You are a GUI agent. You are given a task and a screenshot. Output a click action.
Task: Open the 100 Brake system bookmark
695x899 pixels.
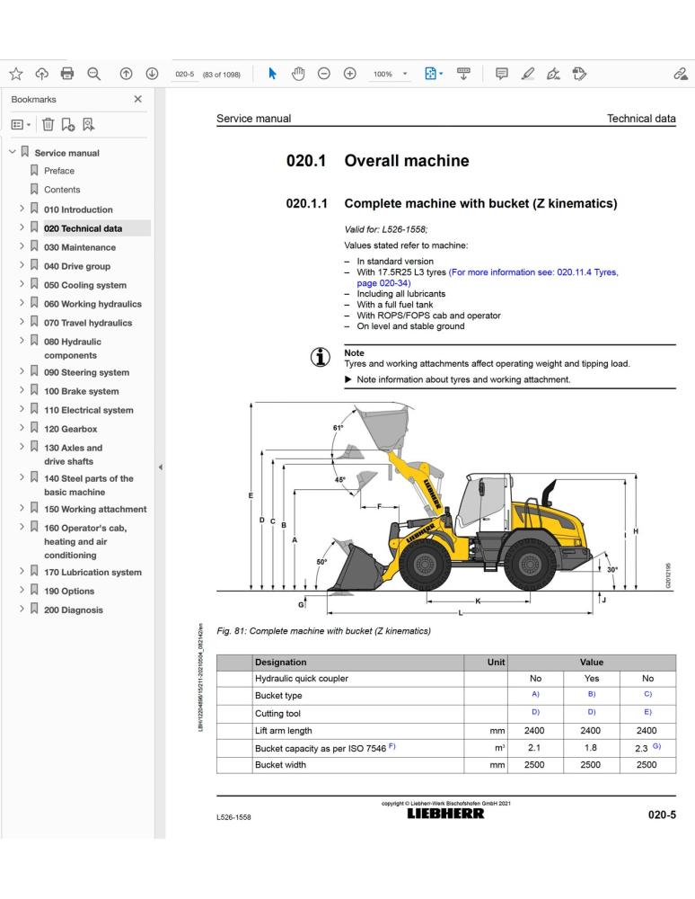point(82,391)
